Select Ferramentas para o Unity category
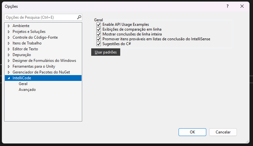The image size is (253, 146). (x=34, y=66)
